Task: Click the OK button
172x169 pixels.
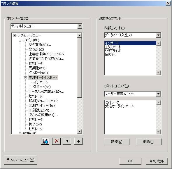Action: coord(130,161)
